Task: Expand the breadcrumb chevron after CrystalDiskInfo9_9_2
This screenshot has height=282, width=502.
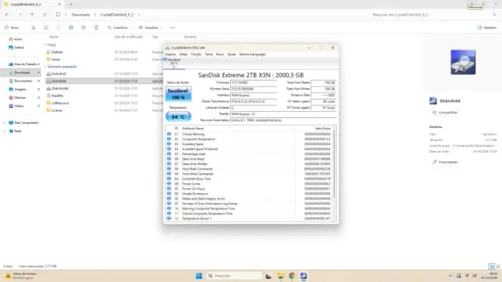Action: point(138,15)
